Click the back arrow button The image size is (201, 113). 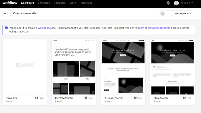[x=5, y=13]
